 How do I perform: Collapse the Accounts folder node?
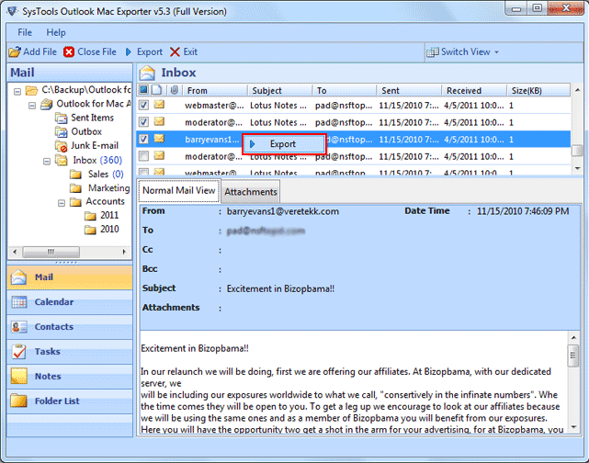pyautogui.click(x=62, y=203)
